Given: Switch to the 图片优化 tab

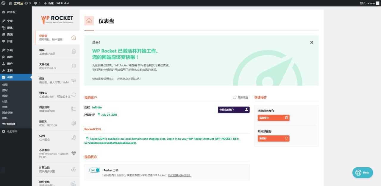Looking at the screenshot, I should point(57,182).
